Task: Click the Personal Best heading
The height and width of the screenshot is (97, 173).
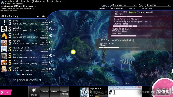Action: [x=24, y=75]
